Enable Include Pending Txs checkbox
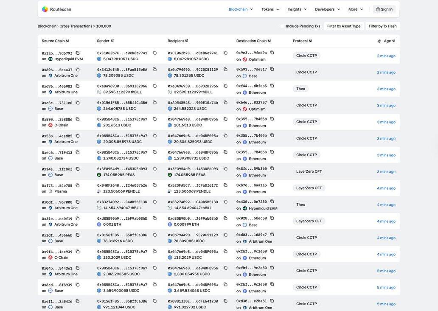The width and height of the screenshot is (438, 311). tap(282, 26)
